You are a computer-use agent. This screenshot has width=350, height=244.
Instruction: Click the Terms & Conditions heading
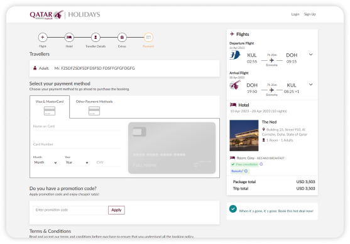click(x=50, y=231)
